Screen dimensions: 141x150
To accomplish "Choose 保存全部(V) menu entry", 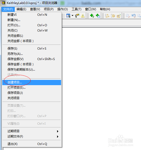I will tap(32, 59).
